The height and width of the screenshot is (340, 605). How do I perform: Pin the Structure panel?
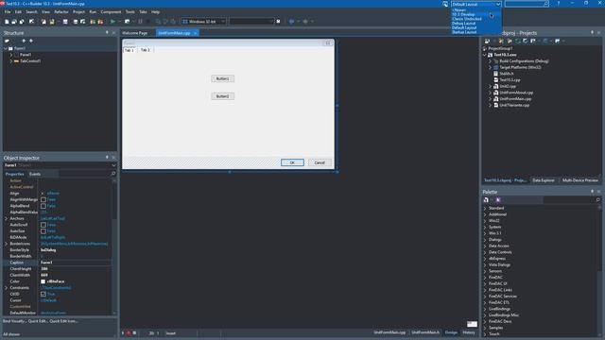(x=107, y=33)
